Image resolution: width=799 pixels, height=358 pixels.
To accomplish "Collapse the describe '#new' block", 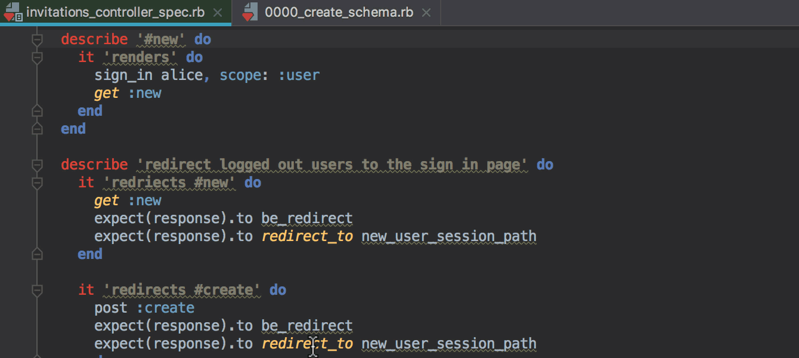I will 37,39.
